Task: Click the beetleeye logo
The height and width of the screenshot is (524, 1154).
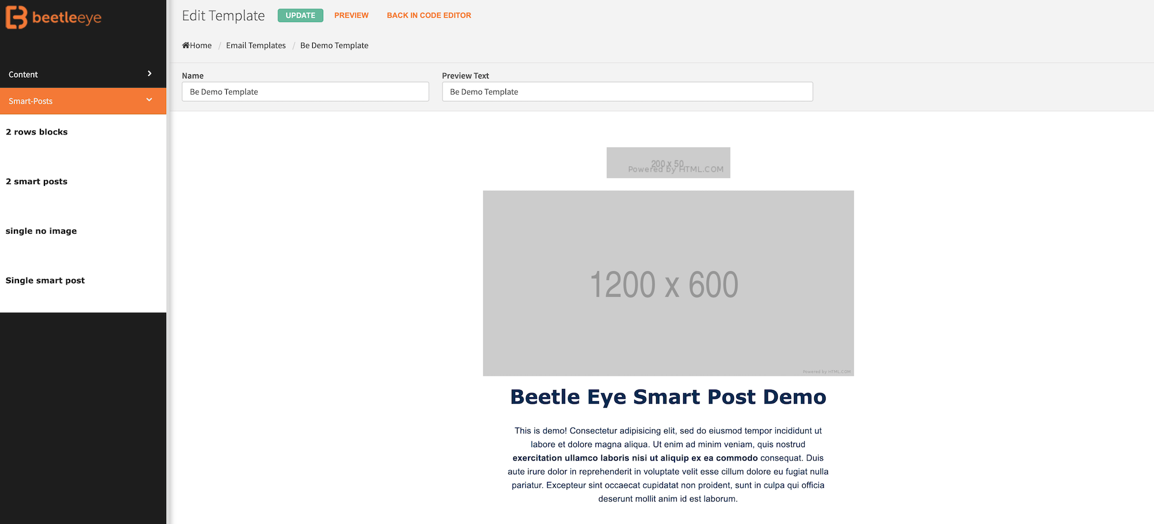Action: click(x=53, y=17)
